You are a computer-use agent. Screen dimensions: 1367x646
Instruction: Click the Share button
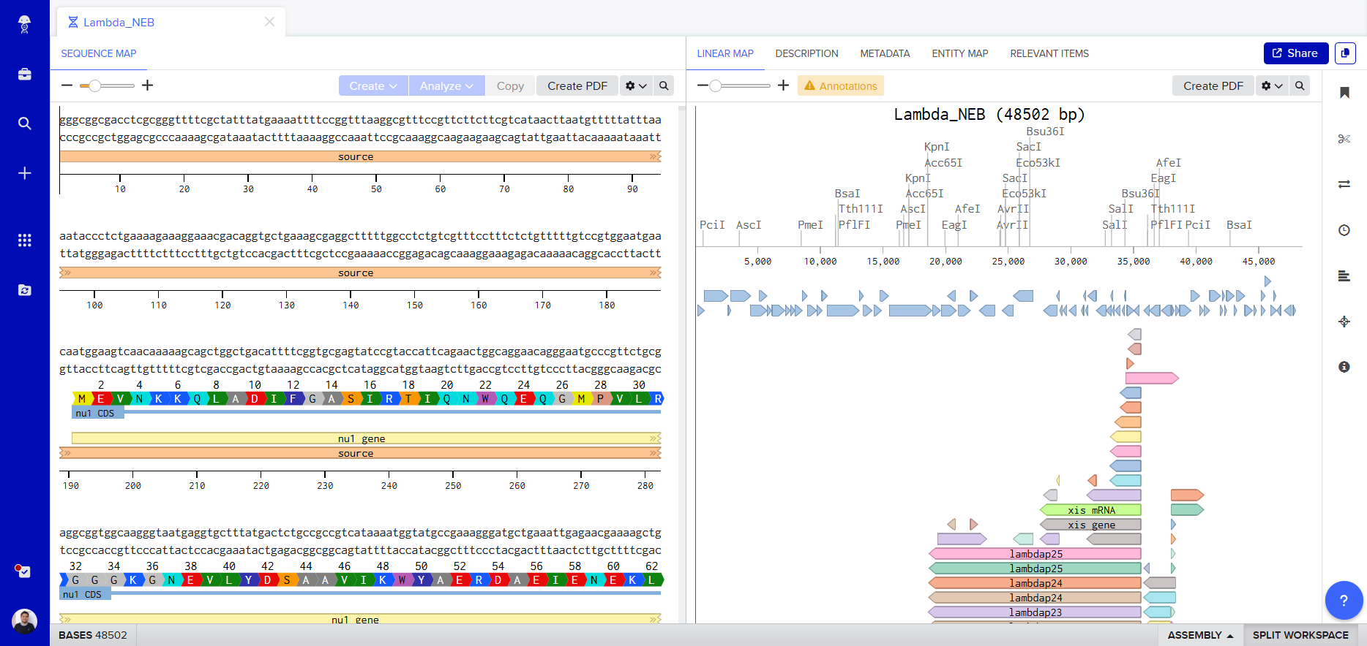[x=1295, y=53]
